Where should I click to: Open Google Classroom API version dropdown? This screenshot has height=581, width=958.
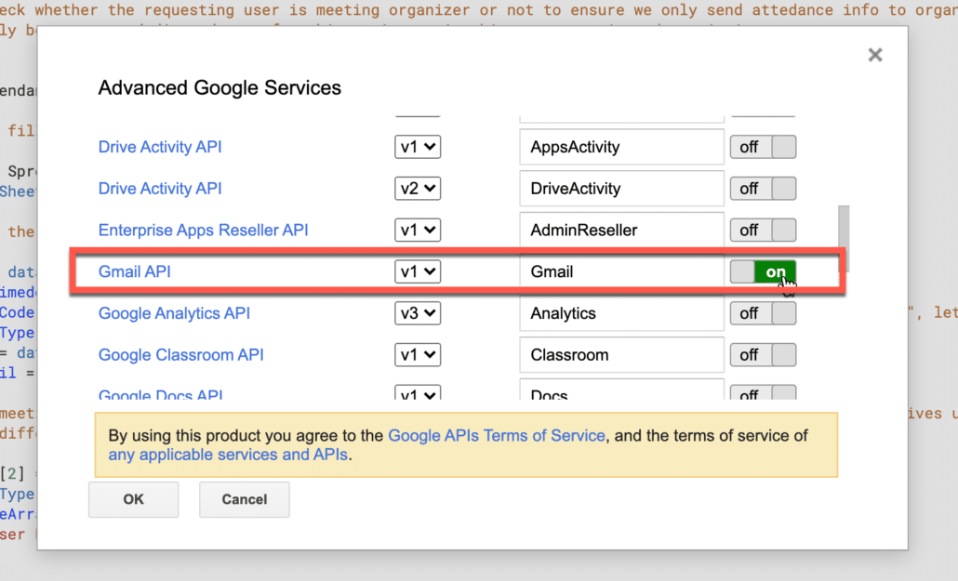point(418,355)
